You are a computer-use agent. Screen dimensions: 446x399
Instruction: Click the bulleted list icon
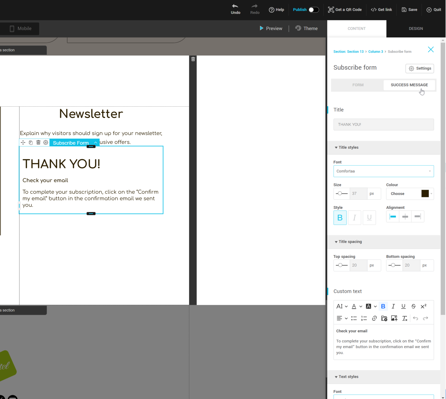click(354, 318)
